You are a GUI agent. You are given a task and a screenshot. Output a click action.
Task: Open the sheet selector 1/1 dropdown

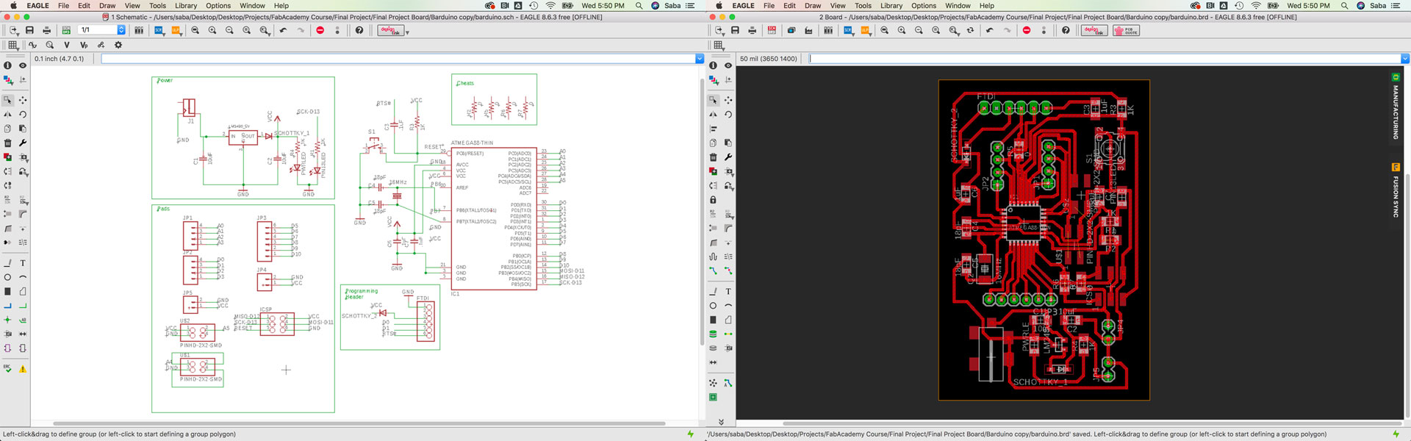click(x=121, y=30)
